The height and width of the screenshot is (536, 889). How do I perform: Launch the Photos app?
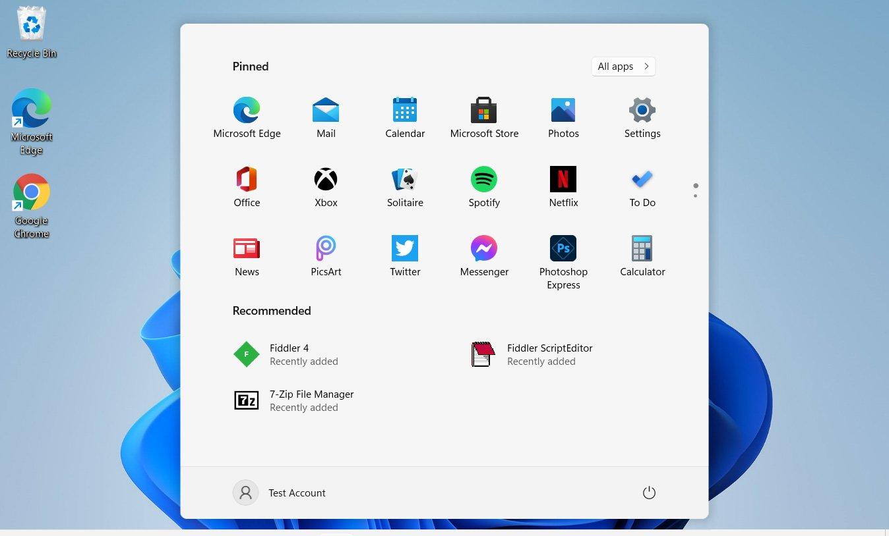pos(563,118)
